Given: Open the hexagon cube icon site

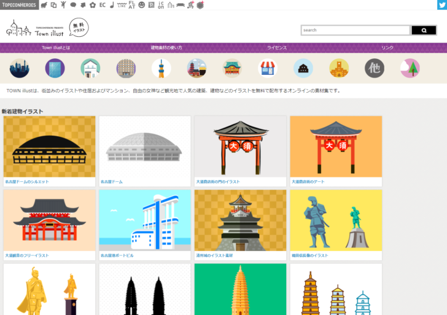Looking at the screenshot, I should [200, 5].
